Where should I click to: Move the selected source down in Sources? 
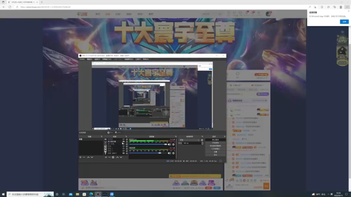pyautogui.click(x=121, y=157)
